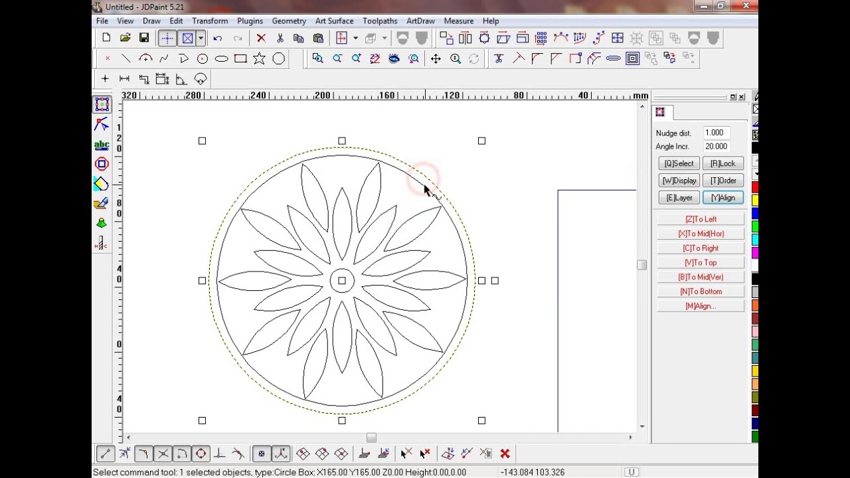
Task: Delete selection with the red X icon
Action: [x=261, y=39]
